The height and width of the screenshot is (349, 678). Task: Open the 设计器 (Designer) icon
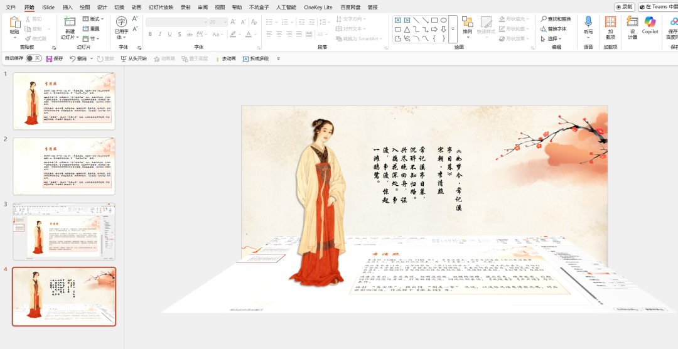(632, 23)
